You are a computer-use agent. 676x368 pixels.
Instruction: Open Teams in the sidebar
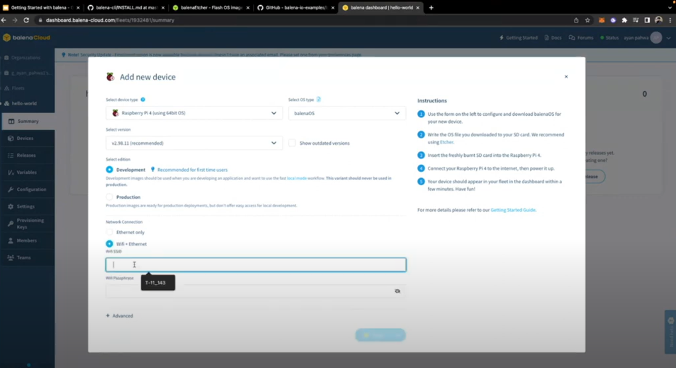[x=27, y=257]
